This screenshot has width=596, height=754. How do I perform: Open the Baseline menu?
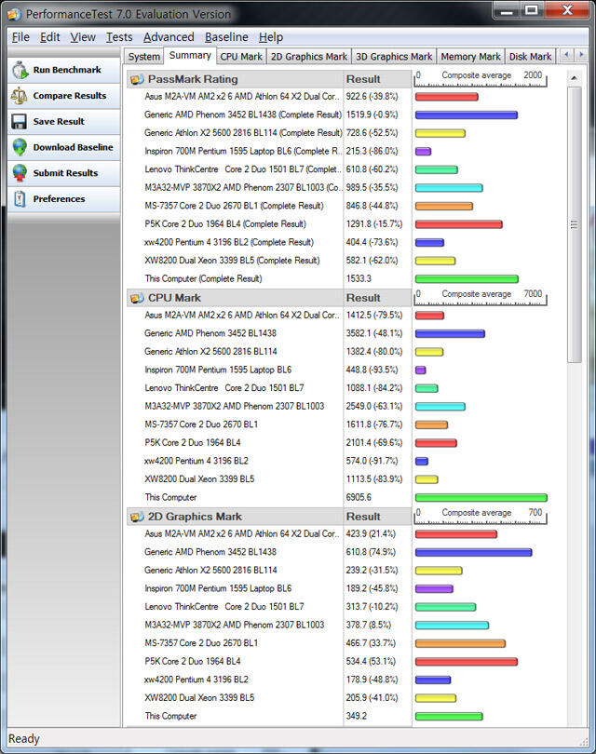226,37
